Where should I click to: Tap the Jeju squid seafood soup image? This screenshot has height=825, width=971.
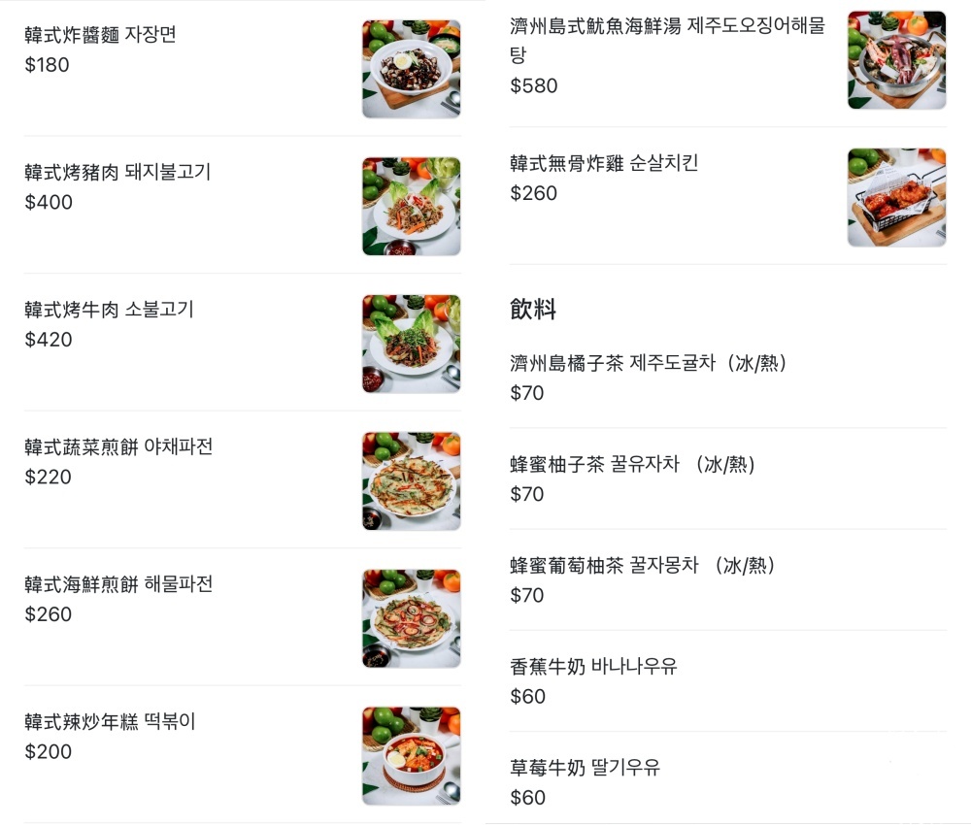tap(896, 60)
